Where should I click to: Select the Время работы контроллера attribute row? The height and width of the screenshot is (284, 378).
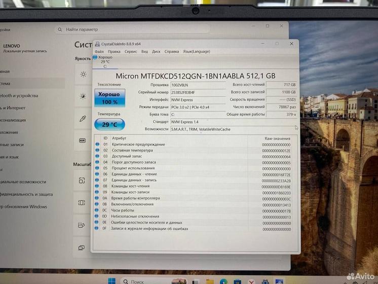coord(193,198)
